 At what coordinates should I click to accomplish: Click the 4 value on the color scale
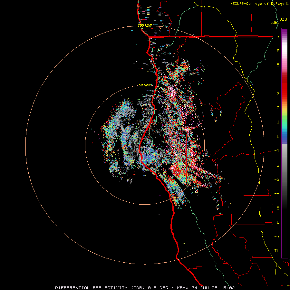pos(278,79)
